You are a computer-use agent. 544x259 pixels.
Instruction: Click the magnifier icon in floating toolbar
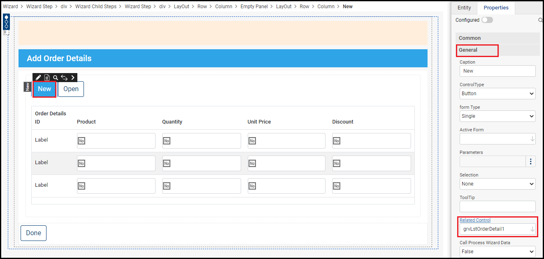56,78
